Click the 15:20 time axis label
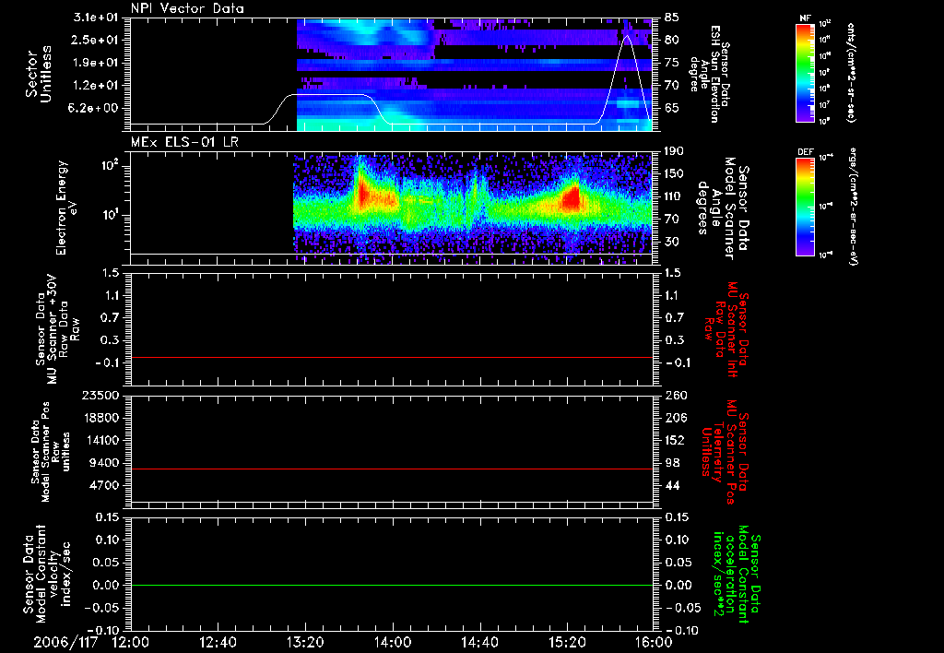944x653 pixels. click(567, 643)
